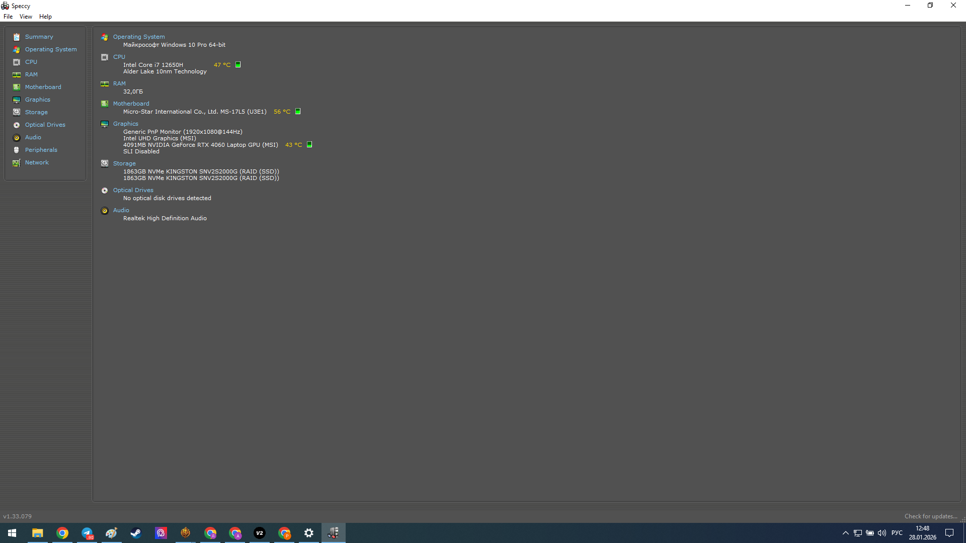This screenshot has width=966, height=543.
Task: Click the green motherboard temperature indicator
Action: [x=298, y=112]
